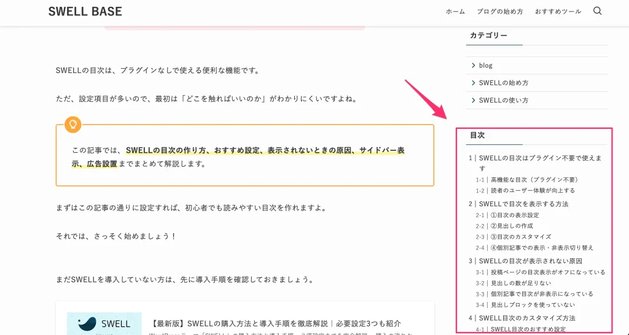Jump to 2-1 ①目次の表示設定
The height and width of the screenshot is (335, 629).
[x=507, y=215]
